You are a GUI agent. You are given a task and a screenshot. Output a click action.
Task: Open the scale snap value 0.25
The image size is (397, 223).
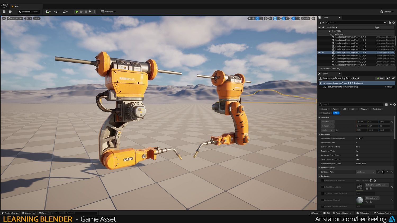pos(298,18)
